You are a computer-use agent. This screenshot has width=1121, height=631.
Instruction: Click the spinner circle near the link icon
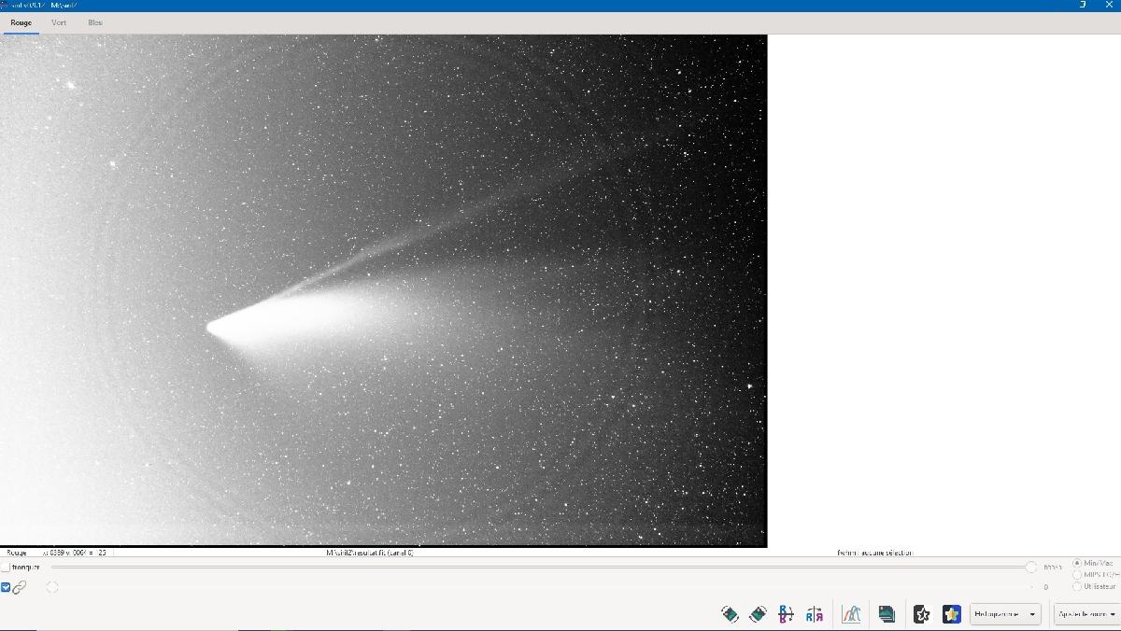pos(52,587)
